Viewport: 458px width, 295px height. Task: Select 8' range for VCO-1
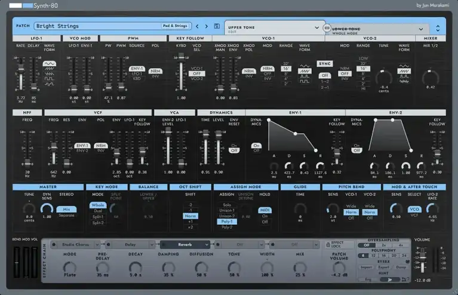pyautogui.click(x=286, y=73)
